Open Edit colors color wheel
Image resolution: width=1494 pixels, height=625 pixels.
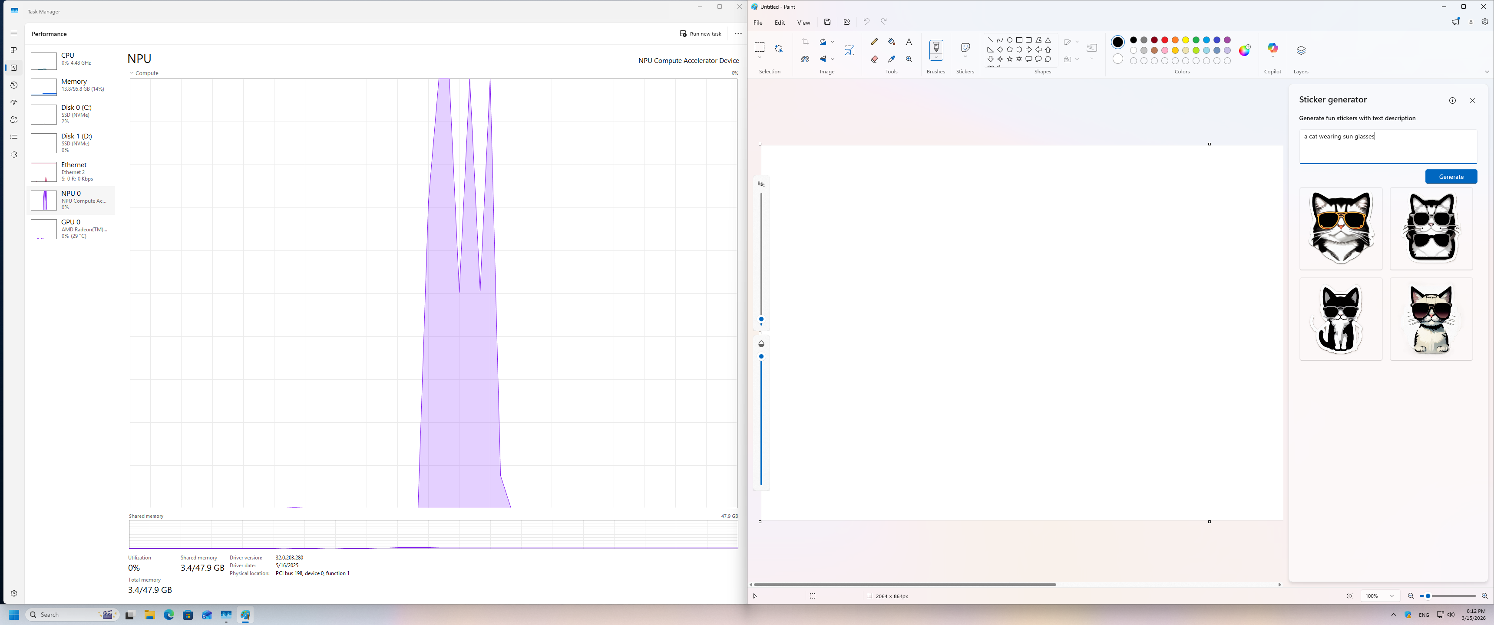click(1245, 50)
